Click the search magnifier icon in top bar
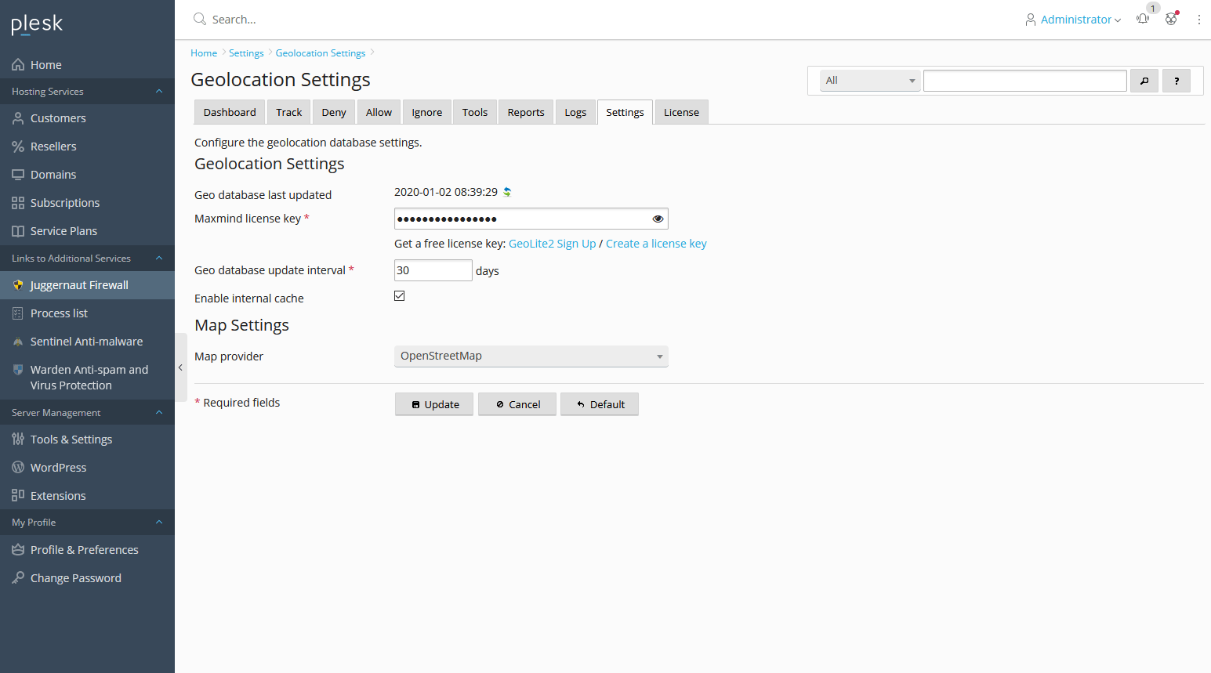This screenshot has height=673, width=1211. point(200,19)
